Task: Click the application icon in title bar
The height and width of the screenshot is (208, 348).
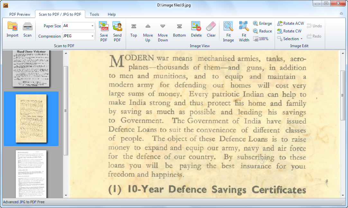Action: point(5,5)
